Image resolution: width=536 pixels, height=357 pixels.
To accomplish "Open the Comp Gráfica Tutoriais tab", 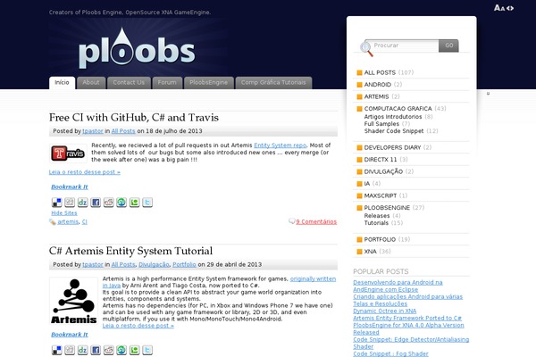I will click(x=273, y=83).
